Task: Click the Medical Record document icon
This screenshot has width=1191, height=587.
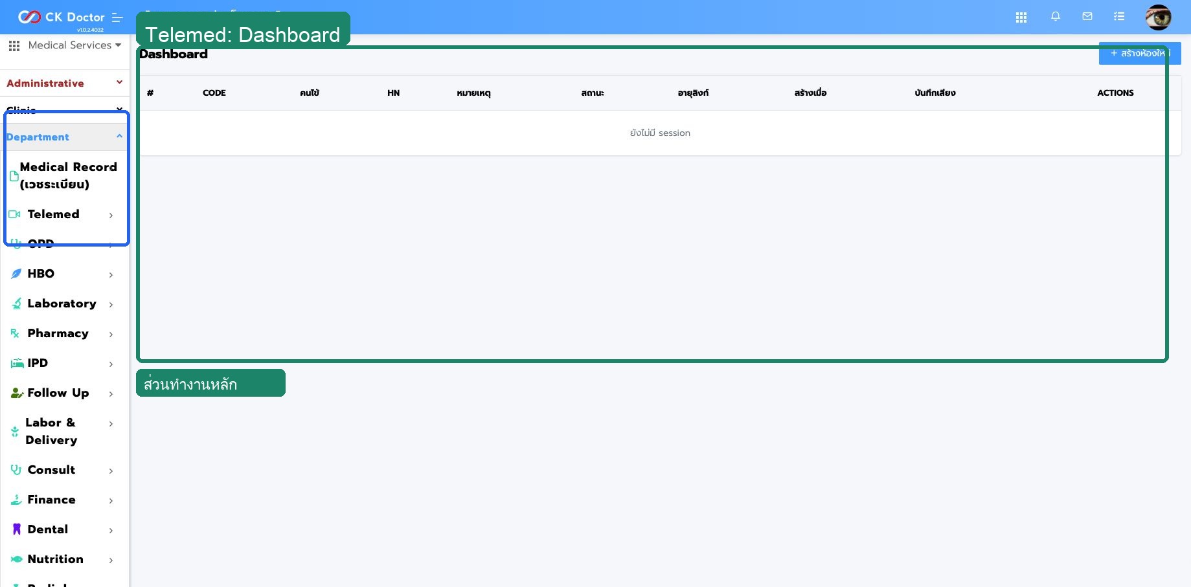Action: pos(14,175)
